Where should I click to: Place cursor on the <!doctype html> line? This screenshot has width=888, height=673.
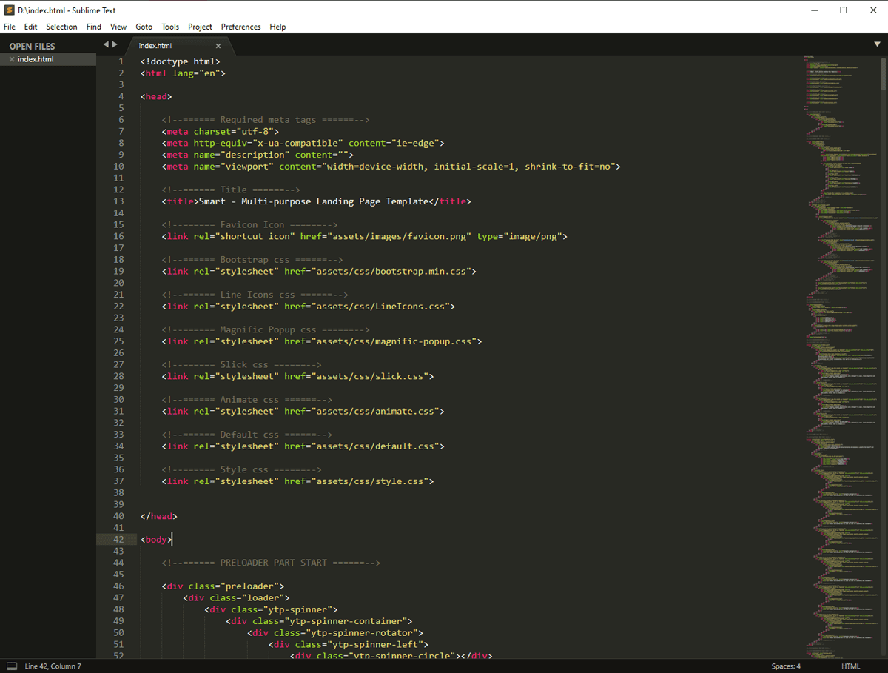click(x=180, y=61)
